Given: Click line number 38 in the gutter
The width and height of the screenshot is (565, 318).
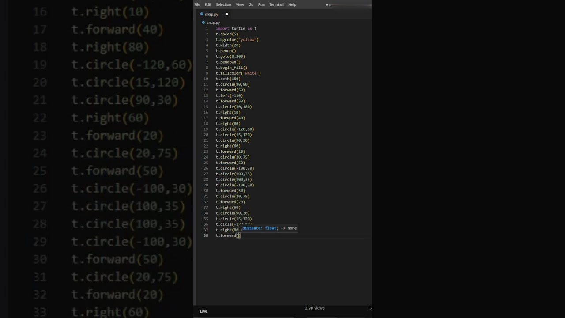Looking at the screenshot, I should [x=206, y=235].
